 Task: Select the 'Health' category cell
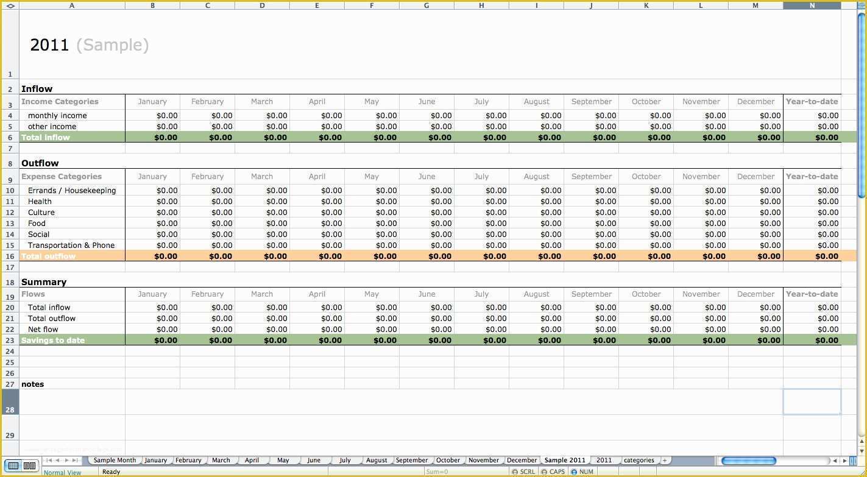tap(72, 202)
